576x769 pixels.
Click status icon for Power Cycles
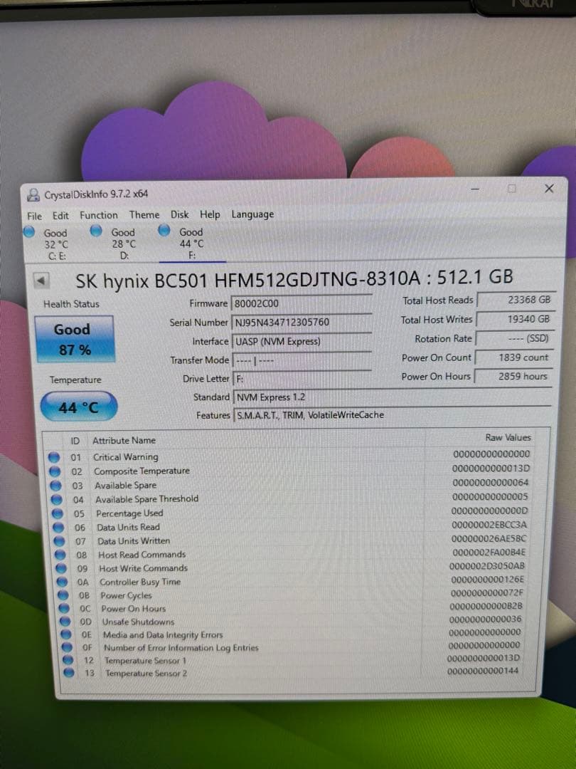63,595
